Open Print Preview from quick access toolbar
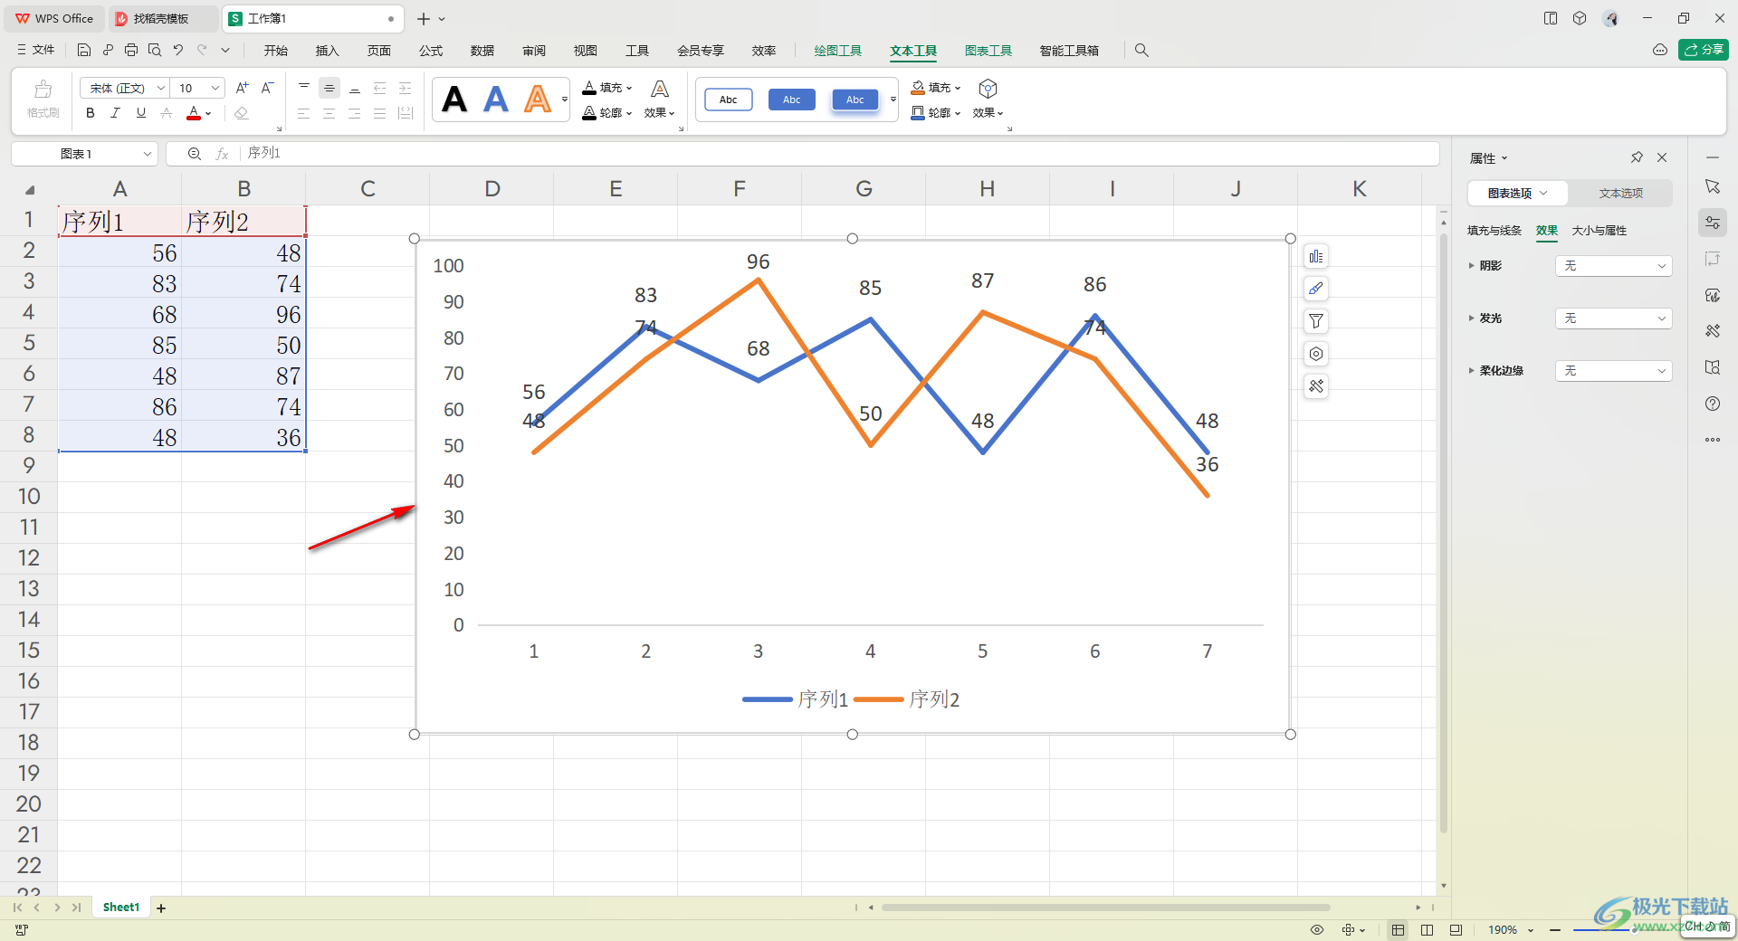The height and width of the screenshot is (941, 1738). coord(155,51)
